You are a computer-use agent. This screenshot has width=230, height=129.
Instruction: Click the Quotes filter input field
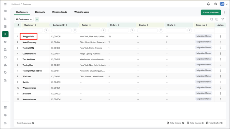147,30
